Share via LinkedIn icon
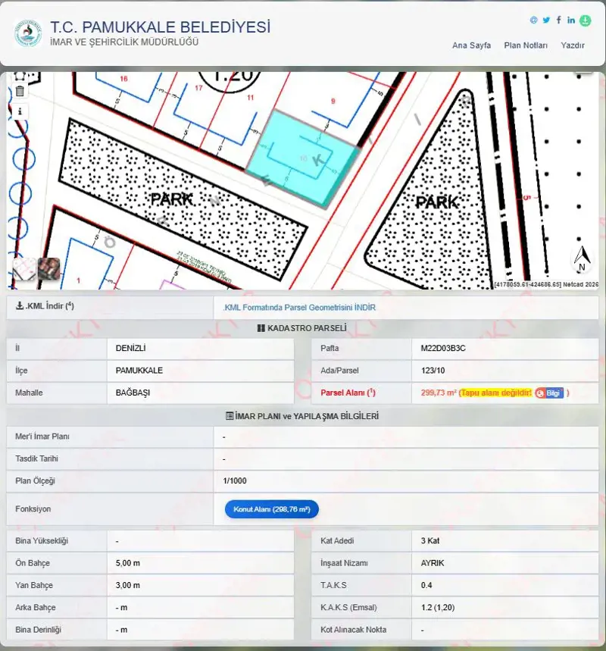Viewport: 606px width, 651px height. (571, 20)
